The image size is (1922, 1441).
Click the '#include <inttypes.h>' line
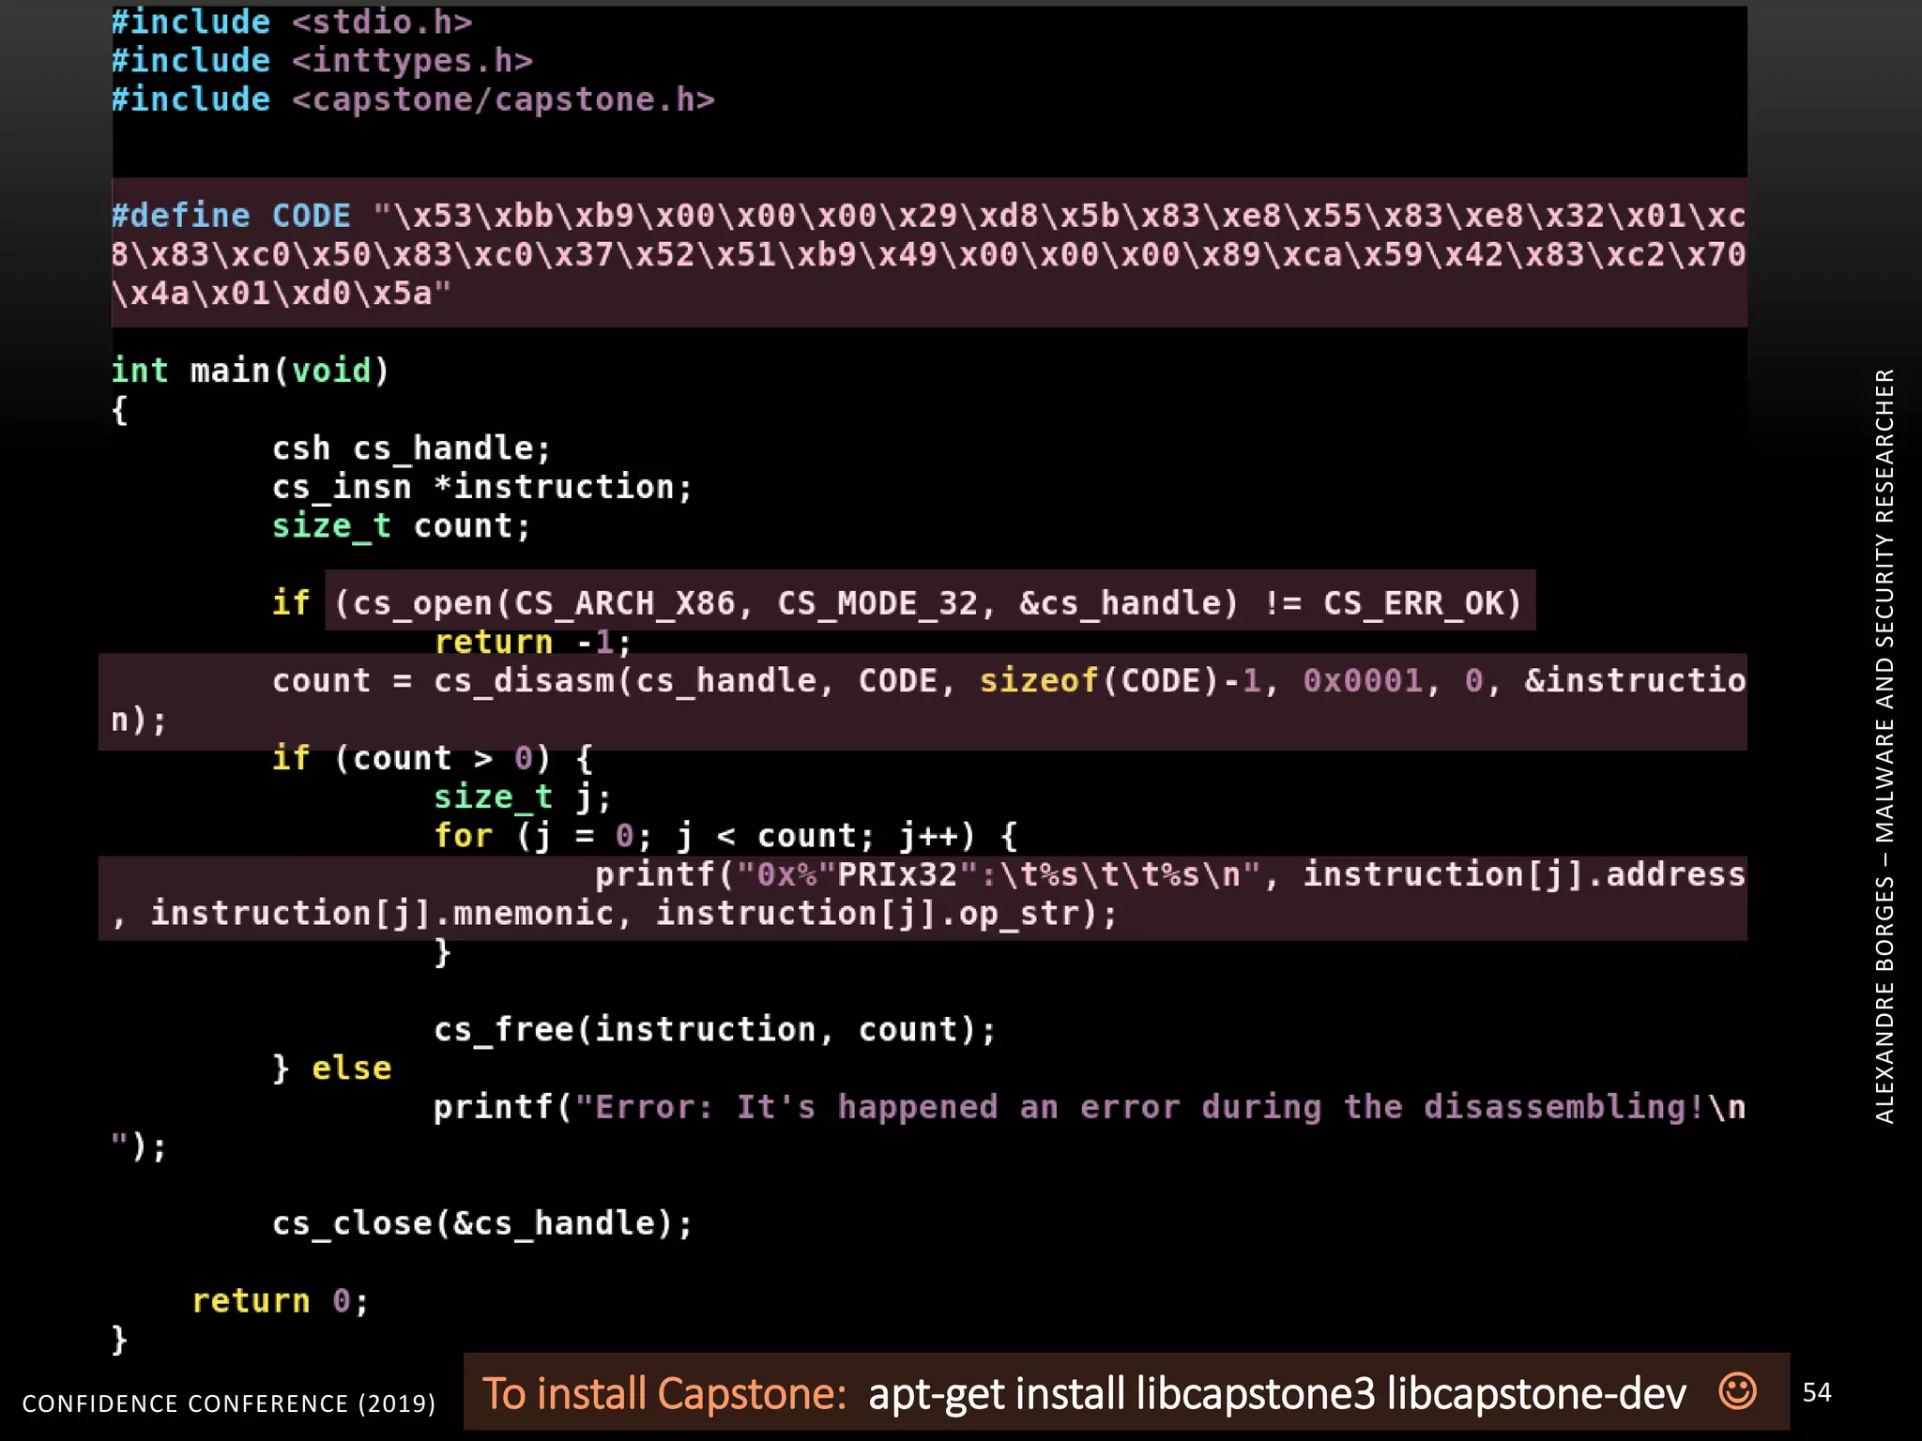click(322, 61)
